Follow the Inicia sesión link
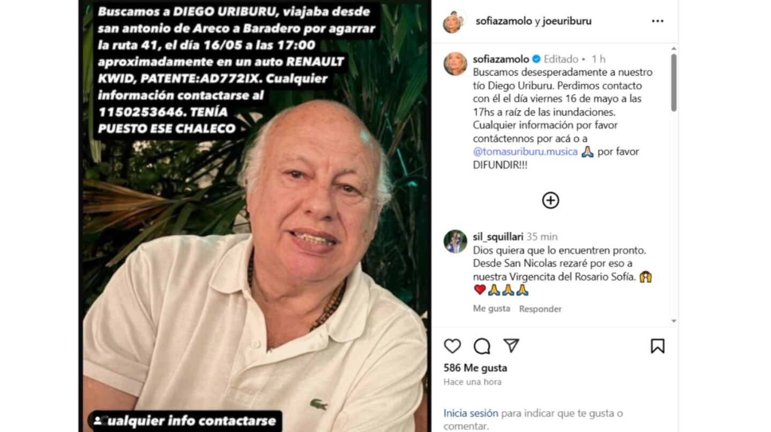The height and width of the screenshot is (432, 771). pos(471,413)
